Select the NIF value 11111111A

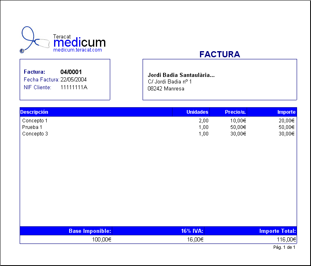pos(74,87)
